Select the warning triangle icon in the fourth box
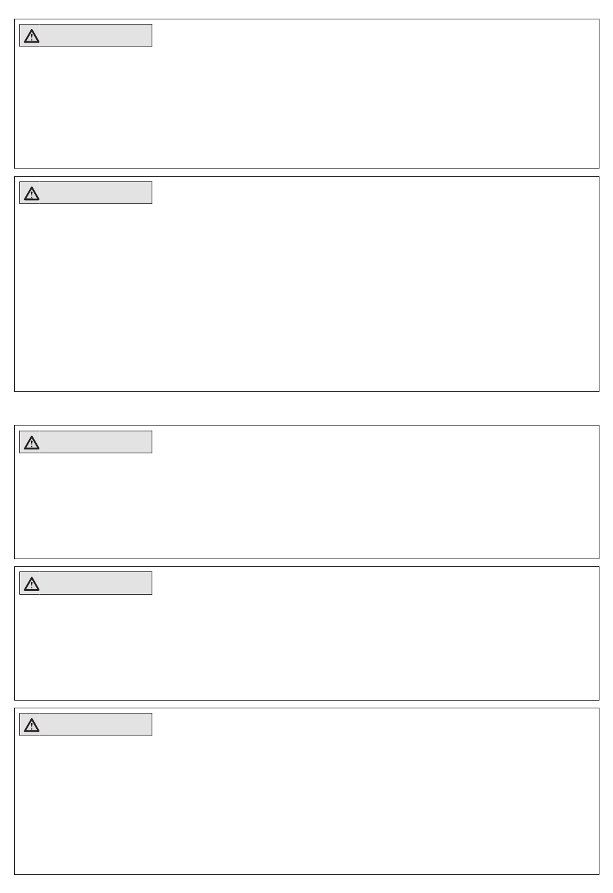Image resolution: width=613 pixels, height=893 pixels. (x=32, y=584)
